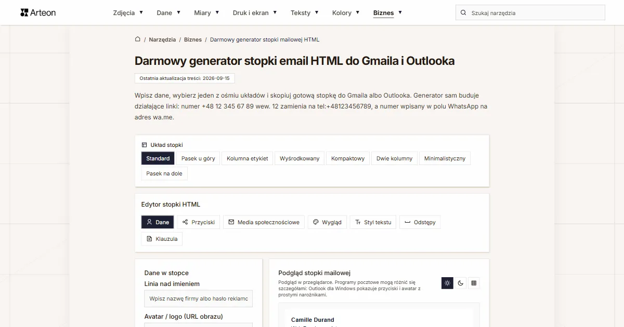Select the Dwie kolumny layout
The height and width of the screenshot is (327, 624).
point(395,158)
